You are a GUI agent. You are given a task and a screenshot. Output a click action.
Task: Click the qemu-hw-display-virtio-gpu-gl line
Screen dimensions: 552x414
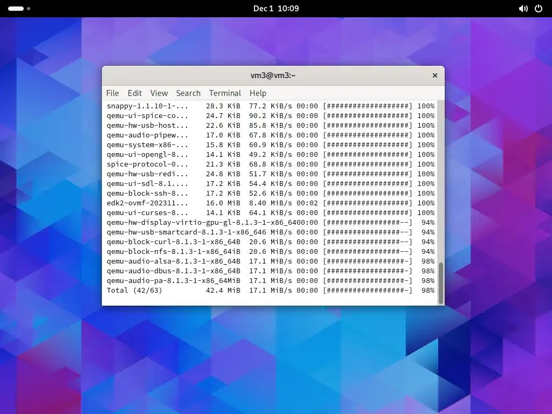tap(271, 223)
